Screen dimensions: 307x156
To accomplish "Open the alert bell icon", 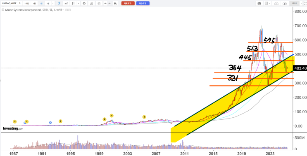I will click(x=115, y=3).
